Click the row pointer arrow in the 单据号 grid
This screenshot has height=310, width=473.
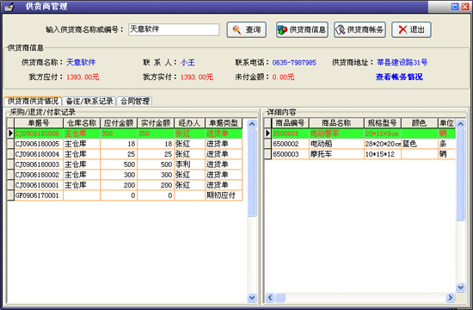(10, 133)
